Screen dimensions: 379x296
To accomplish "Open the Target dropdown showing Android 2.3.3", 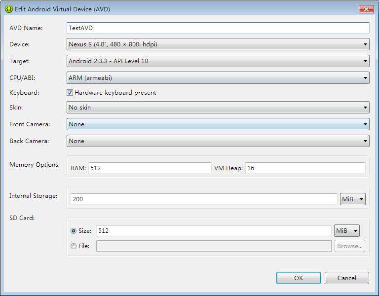I will coord(218,61).
